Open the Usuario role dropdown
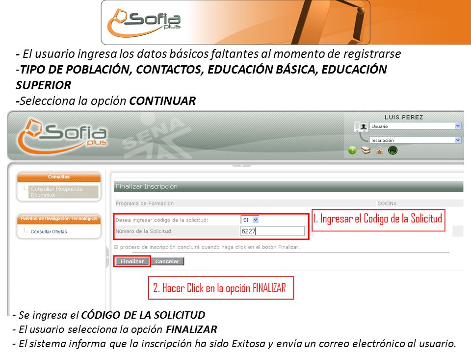Viewport: 471px width, 353px height. pyautogui.click(x=415, y=126)
